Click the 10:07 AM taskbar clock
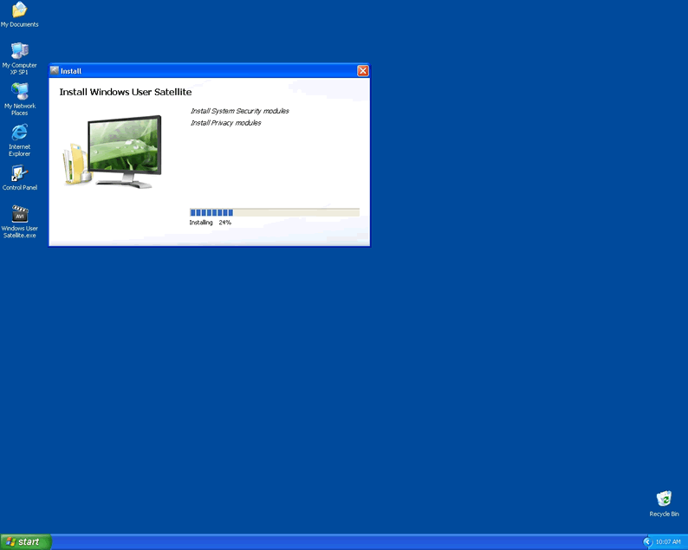The height and width of the screenshot is (550, 688). point(668,541)
